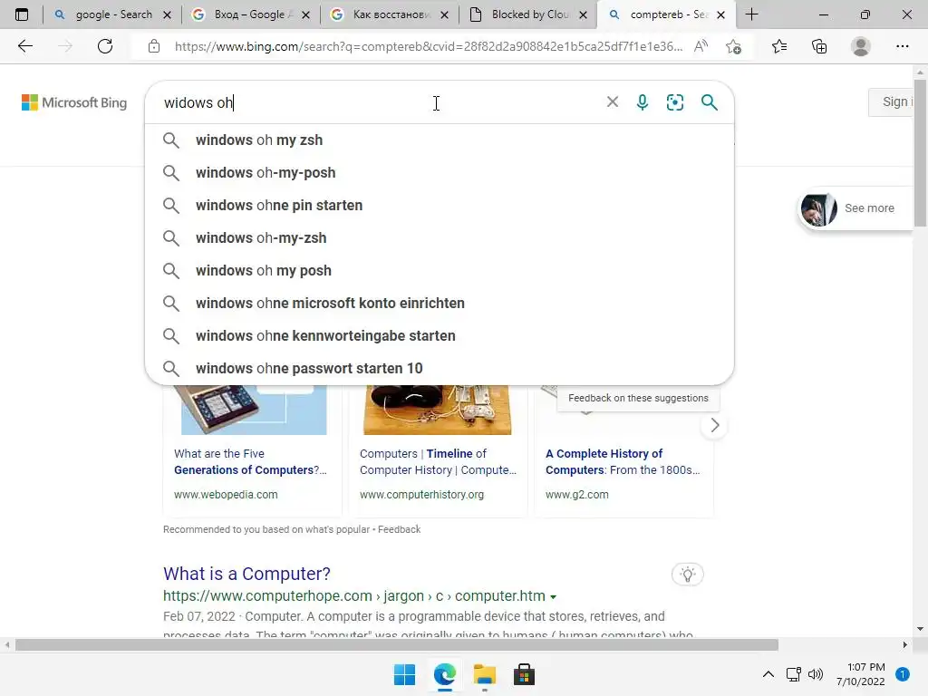928x696 pixels.
Task: Open File Explorer from taskbar
Action: 484,674
